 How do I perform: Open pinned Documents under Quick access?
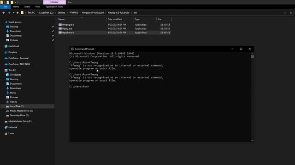point(16,36)
